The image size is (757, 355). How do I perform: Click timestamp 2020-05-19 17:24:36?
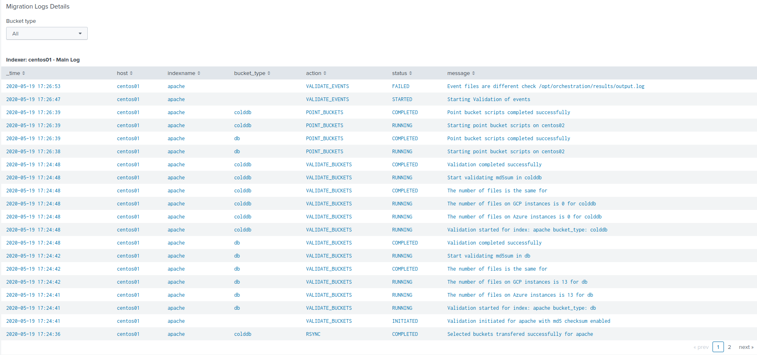33,334
